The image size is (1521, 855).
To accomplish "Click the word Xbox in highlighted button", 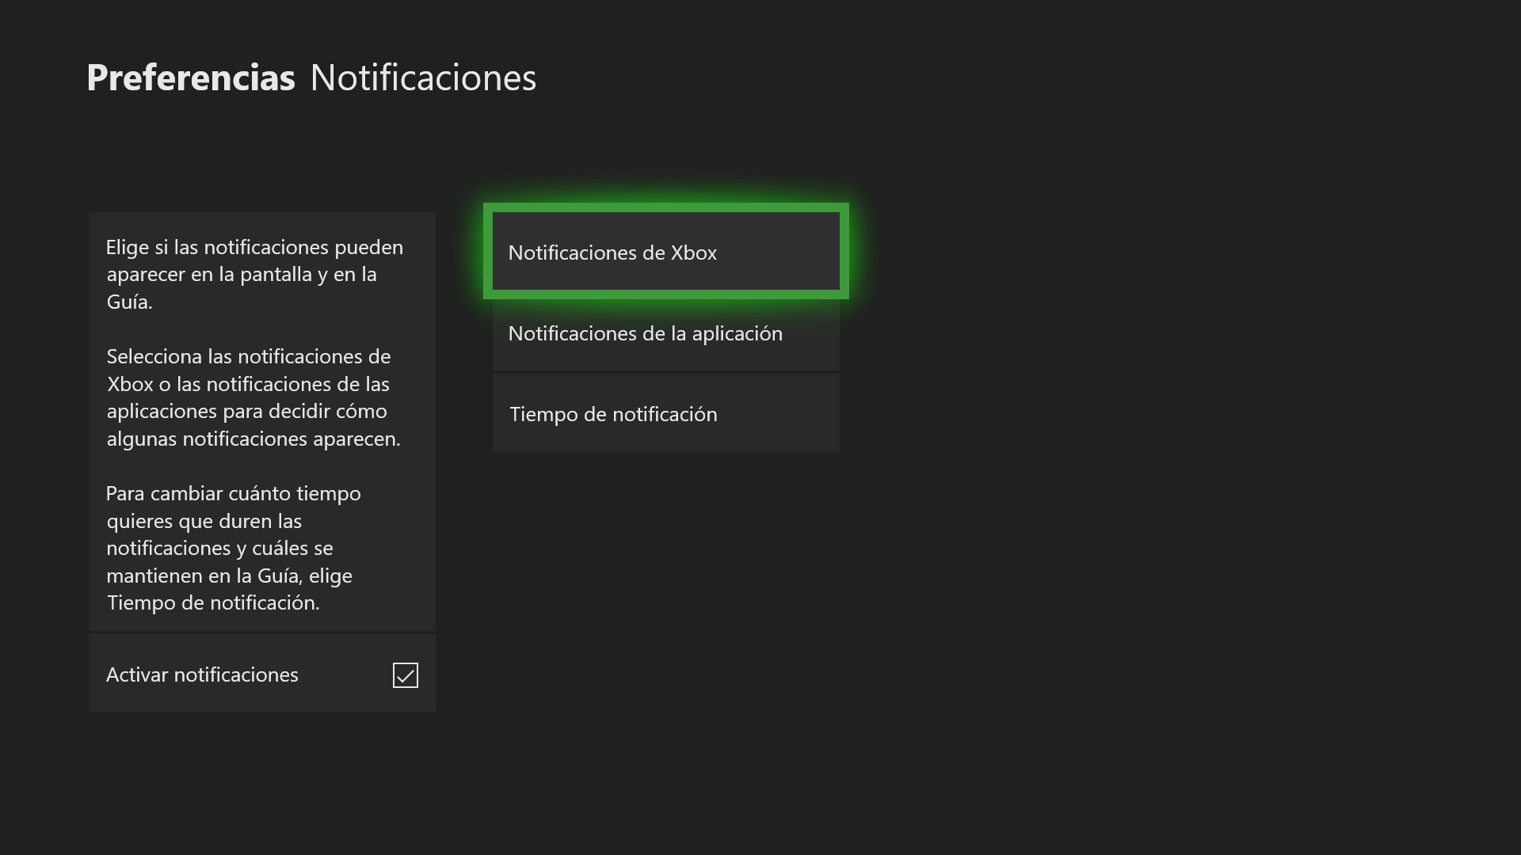I will tap(694, 253).
